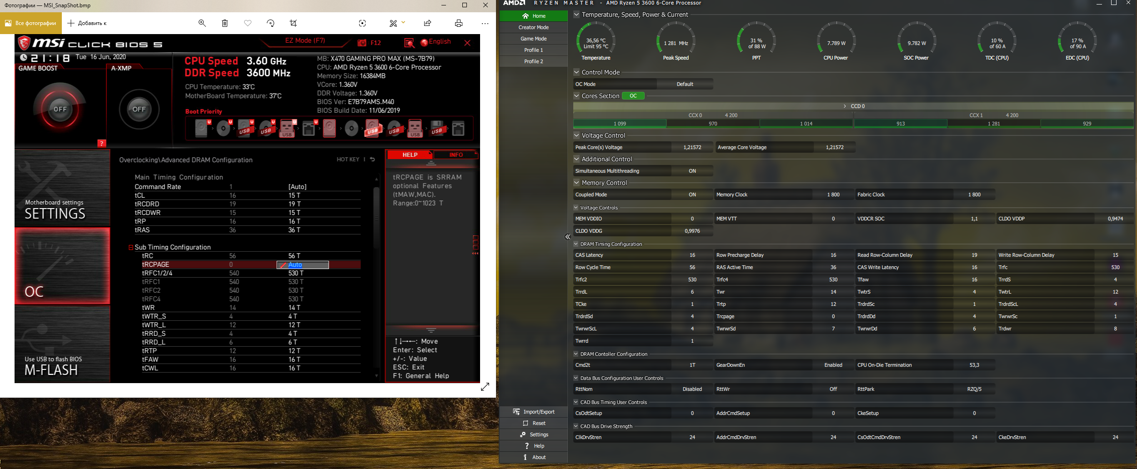The image size is (1137, 469).
Task: Click Добавить к button in Photos
Action: (x=87, y=23)
